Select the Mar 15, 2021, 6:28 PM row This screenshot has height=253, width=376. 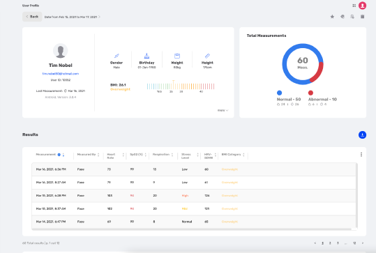click(193, 196)
